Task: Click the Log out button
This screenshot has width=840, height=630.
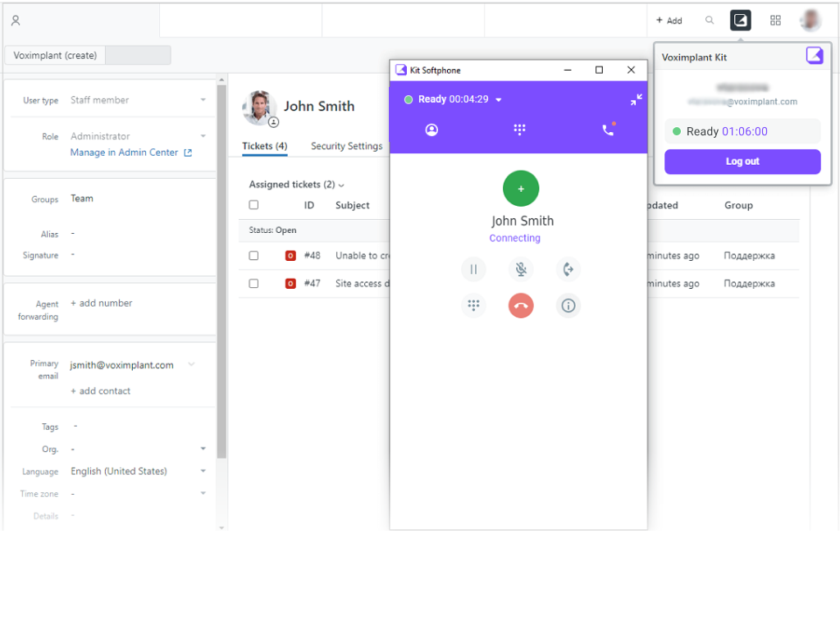Action: click(x=742, y=162)
